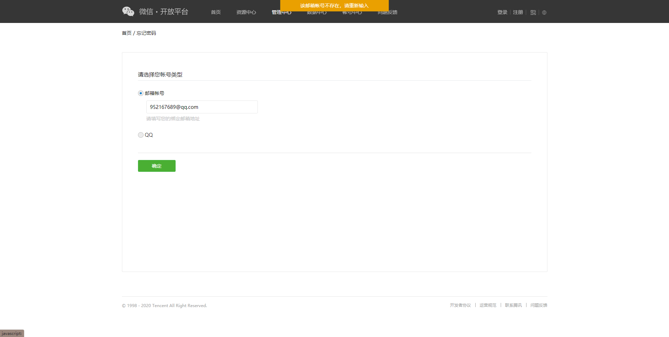Viewport: 669px width, 337px height.
Task: Open the QR code icon in header
Action: click(x=533, y=13)
